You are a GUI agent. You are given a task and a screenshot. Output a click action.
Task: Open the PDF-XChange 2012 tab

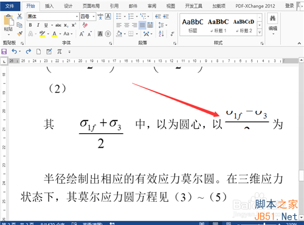click(255, 6)
